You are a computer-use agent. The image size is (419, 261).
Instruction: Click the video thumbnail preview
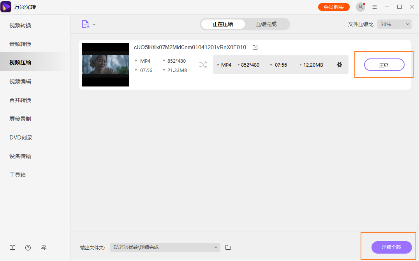105,65
